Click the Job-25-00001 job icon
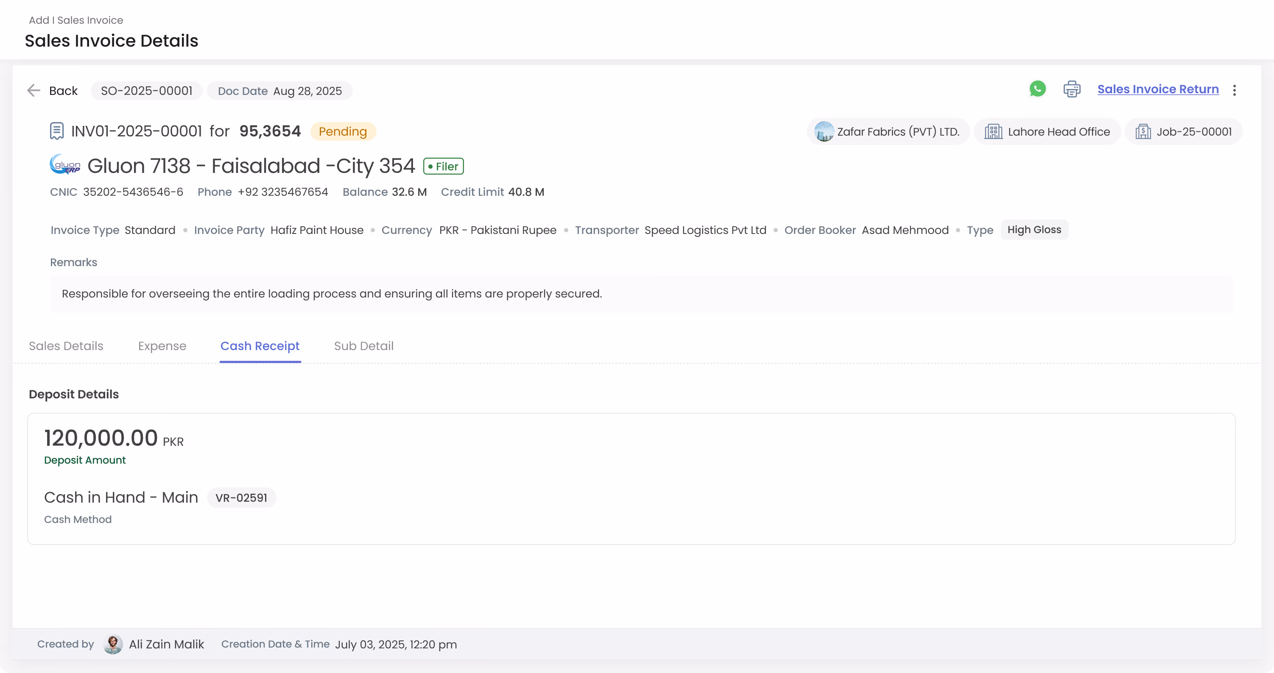 coord(1143,131)
